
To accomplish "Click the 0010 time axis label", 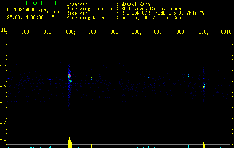I will 227,32.
